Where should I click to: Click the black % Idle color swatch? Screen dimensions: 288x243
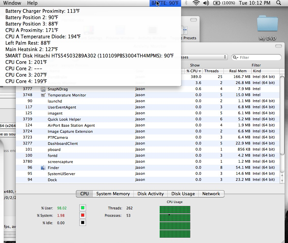tap(83, 222)
